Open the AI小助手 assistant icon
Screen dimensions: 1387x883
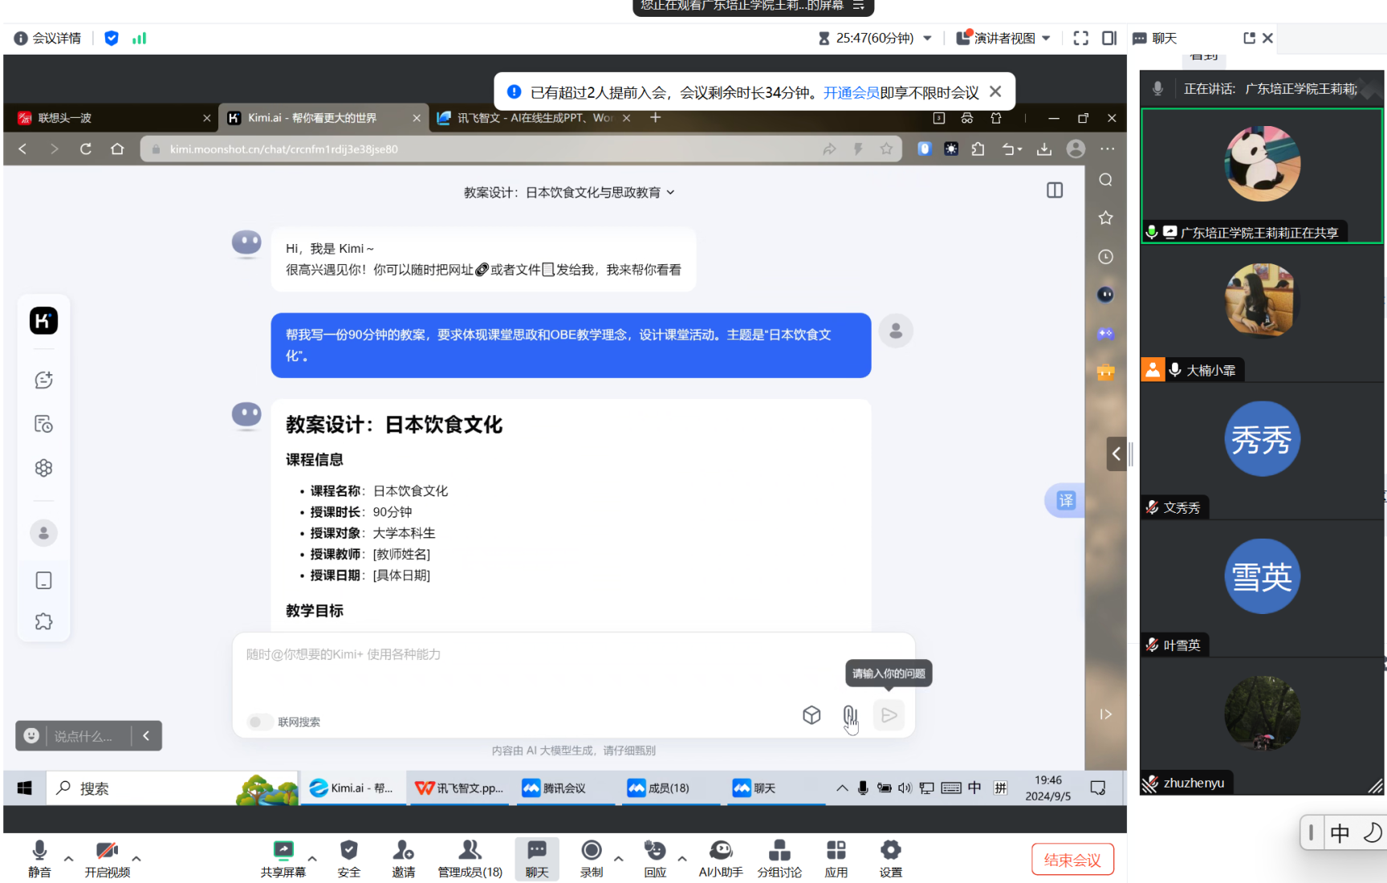(x=720, y=851)
